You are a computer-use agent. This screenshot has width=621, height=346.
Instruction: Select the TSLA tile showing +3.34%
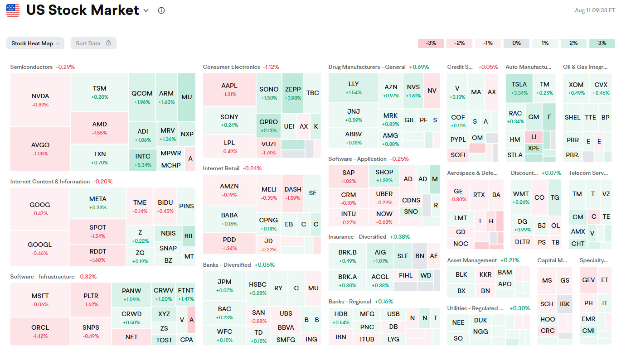[519, 88]
